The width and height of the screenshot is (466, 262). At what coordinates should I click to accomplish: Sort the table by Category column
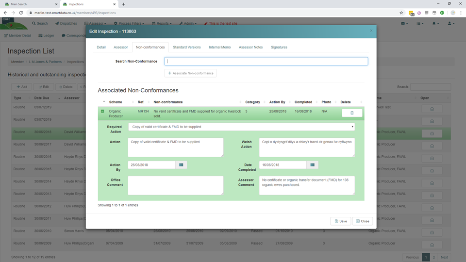pyautogui.click(x=252, y=102)
